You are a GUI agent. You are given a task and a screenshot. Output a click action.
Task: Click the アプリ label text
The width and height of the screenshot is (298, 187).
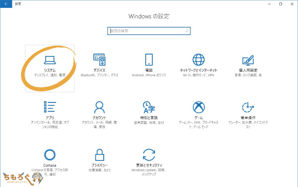(x=50, y=118)
